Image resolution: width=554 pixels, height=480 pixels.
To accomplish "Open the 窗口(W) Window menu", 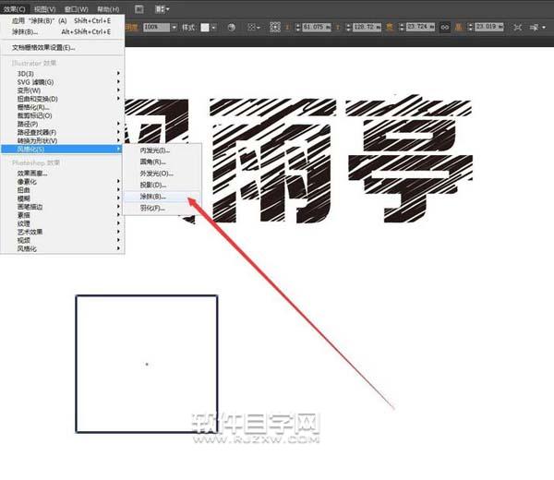I will (77, 9).
